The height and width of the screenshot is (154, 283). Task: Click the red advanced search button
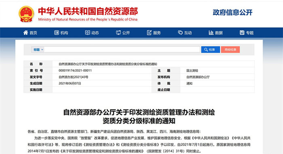click(230, 49)
